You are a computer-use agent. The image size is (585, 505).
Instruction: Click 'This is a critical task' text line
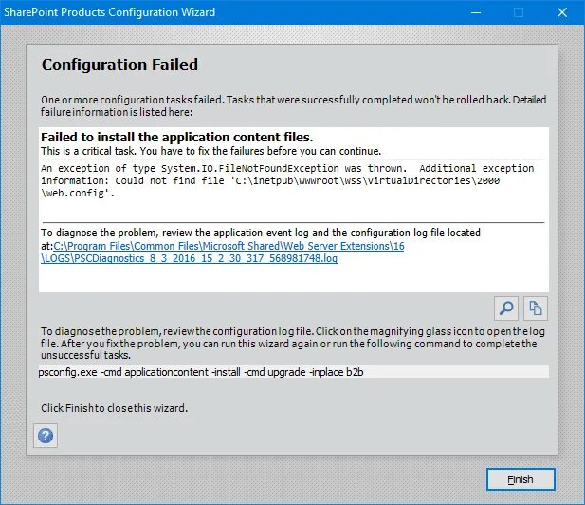pos(210,151)
